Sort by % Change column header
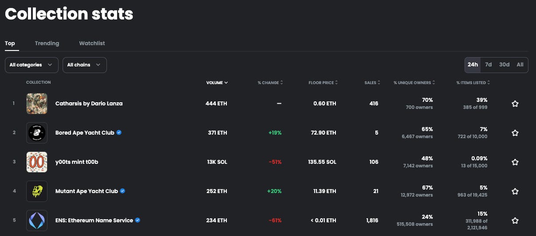536x236 pixels. coord(270,83)
